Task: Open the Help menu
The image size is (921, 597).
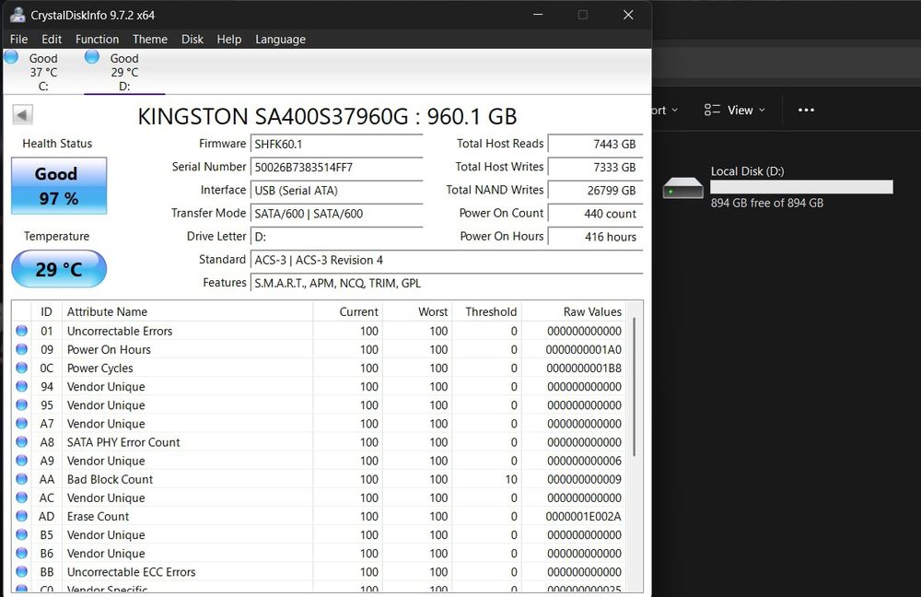Action: click(229, 40)
